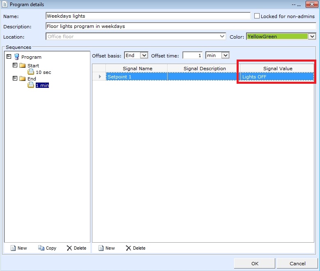Delete the selected sequence in tree
Viewport: 320px width, 271px height.
click(x=76, y=248)
